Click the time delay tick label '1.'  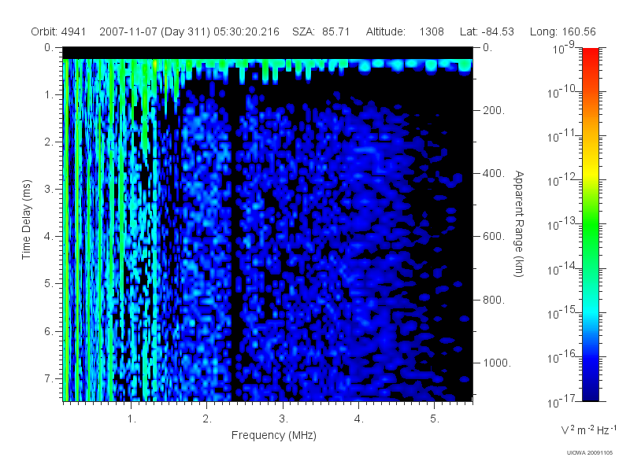(49, 95)
